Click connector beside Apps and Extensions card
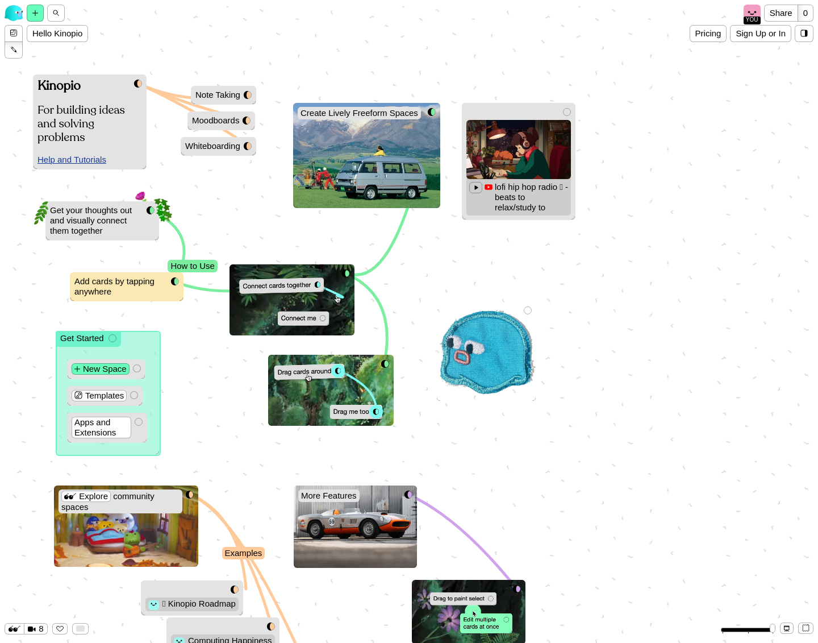Screen dimensions: 818x643 (x=139, y=422)
